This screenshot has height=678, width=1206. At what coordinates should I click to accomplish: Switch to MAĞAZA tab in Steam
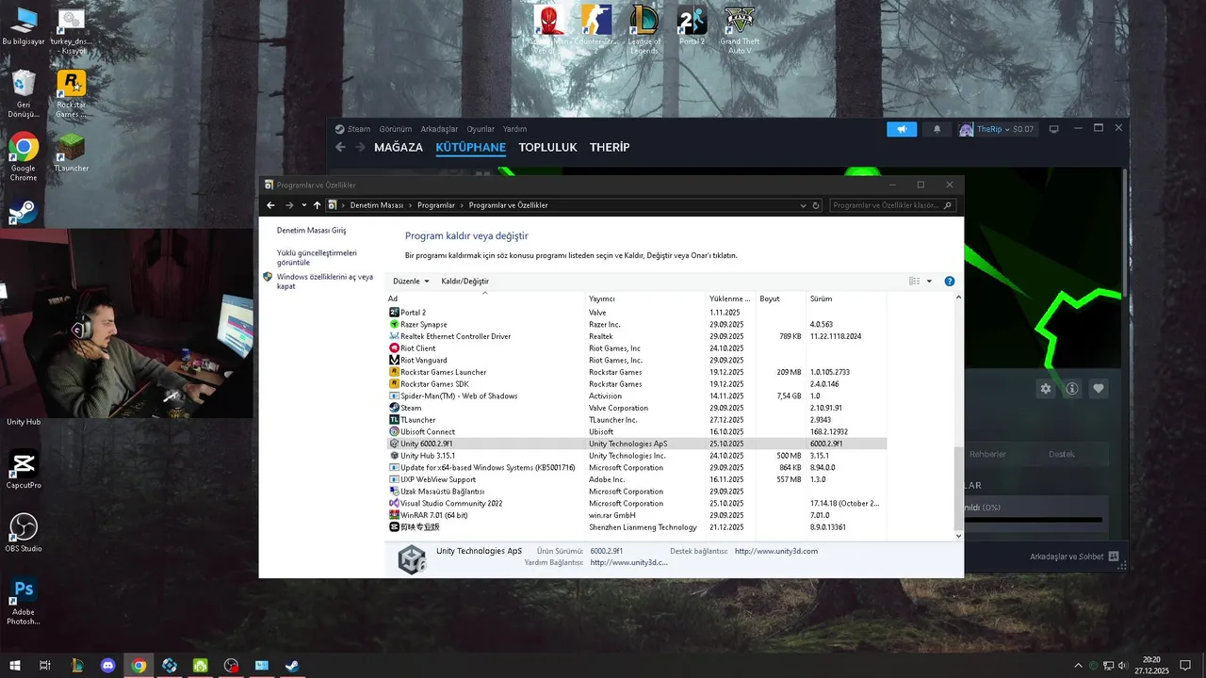coord(399,148)
